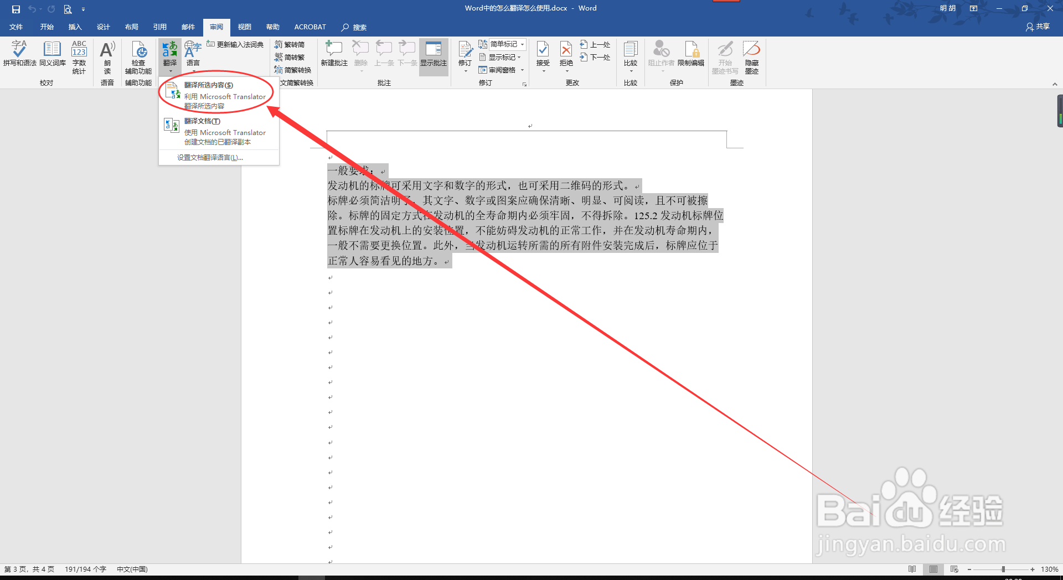Open the Compare documents tool (比较)

coord(631,56)
